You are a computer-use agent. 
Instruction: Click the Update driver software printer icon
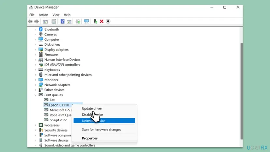coord(78,22)
